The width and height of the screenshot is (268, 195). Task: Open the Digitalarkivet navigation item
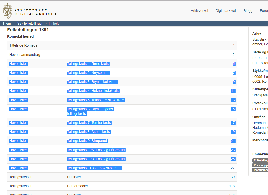point(225,11)
